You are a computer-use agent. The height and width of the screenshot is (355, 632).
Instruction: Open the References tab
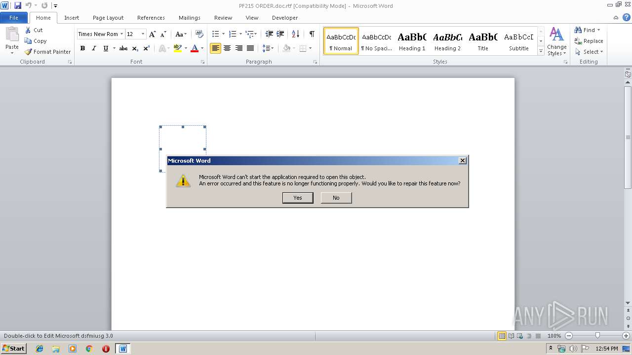coord(151,18)
